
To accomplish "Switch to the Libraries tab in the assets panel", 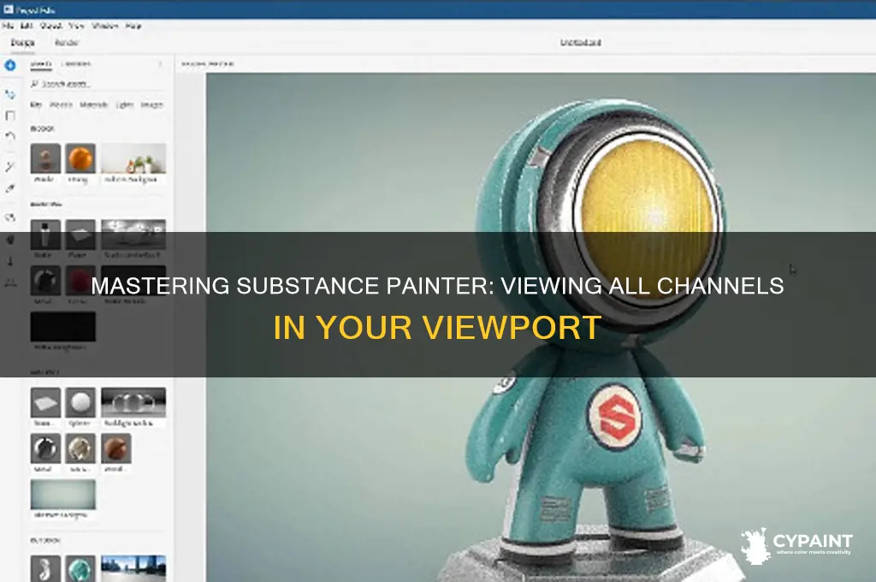I will pos(77,64).
